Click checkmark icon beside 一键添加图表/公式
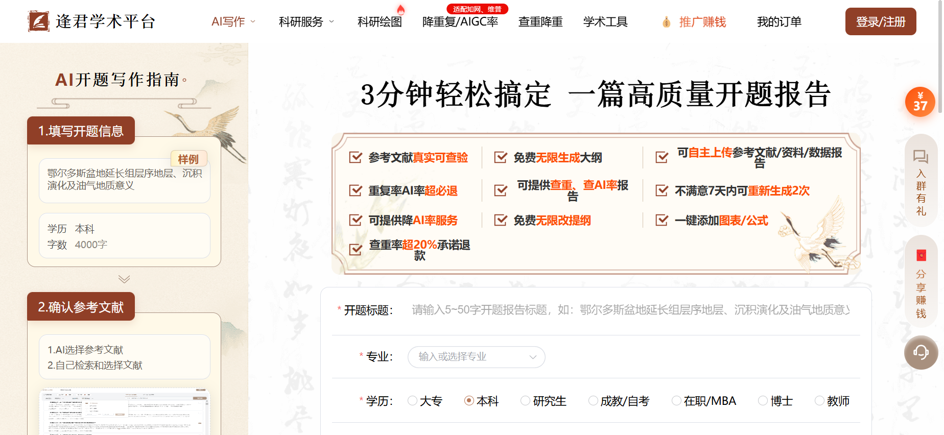The image size is (944, 435). click(662, 220)
